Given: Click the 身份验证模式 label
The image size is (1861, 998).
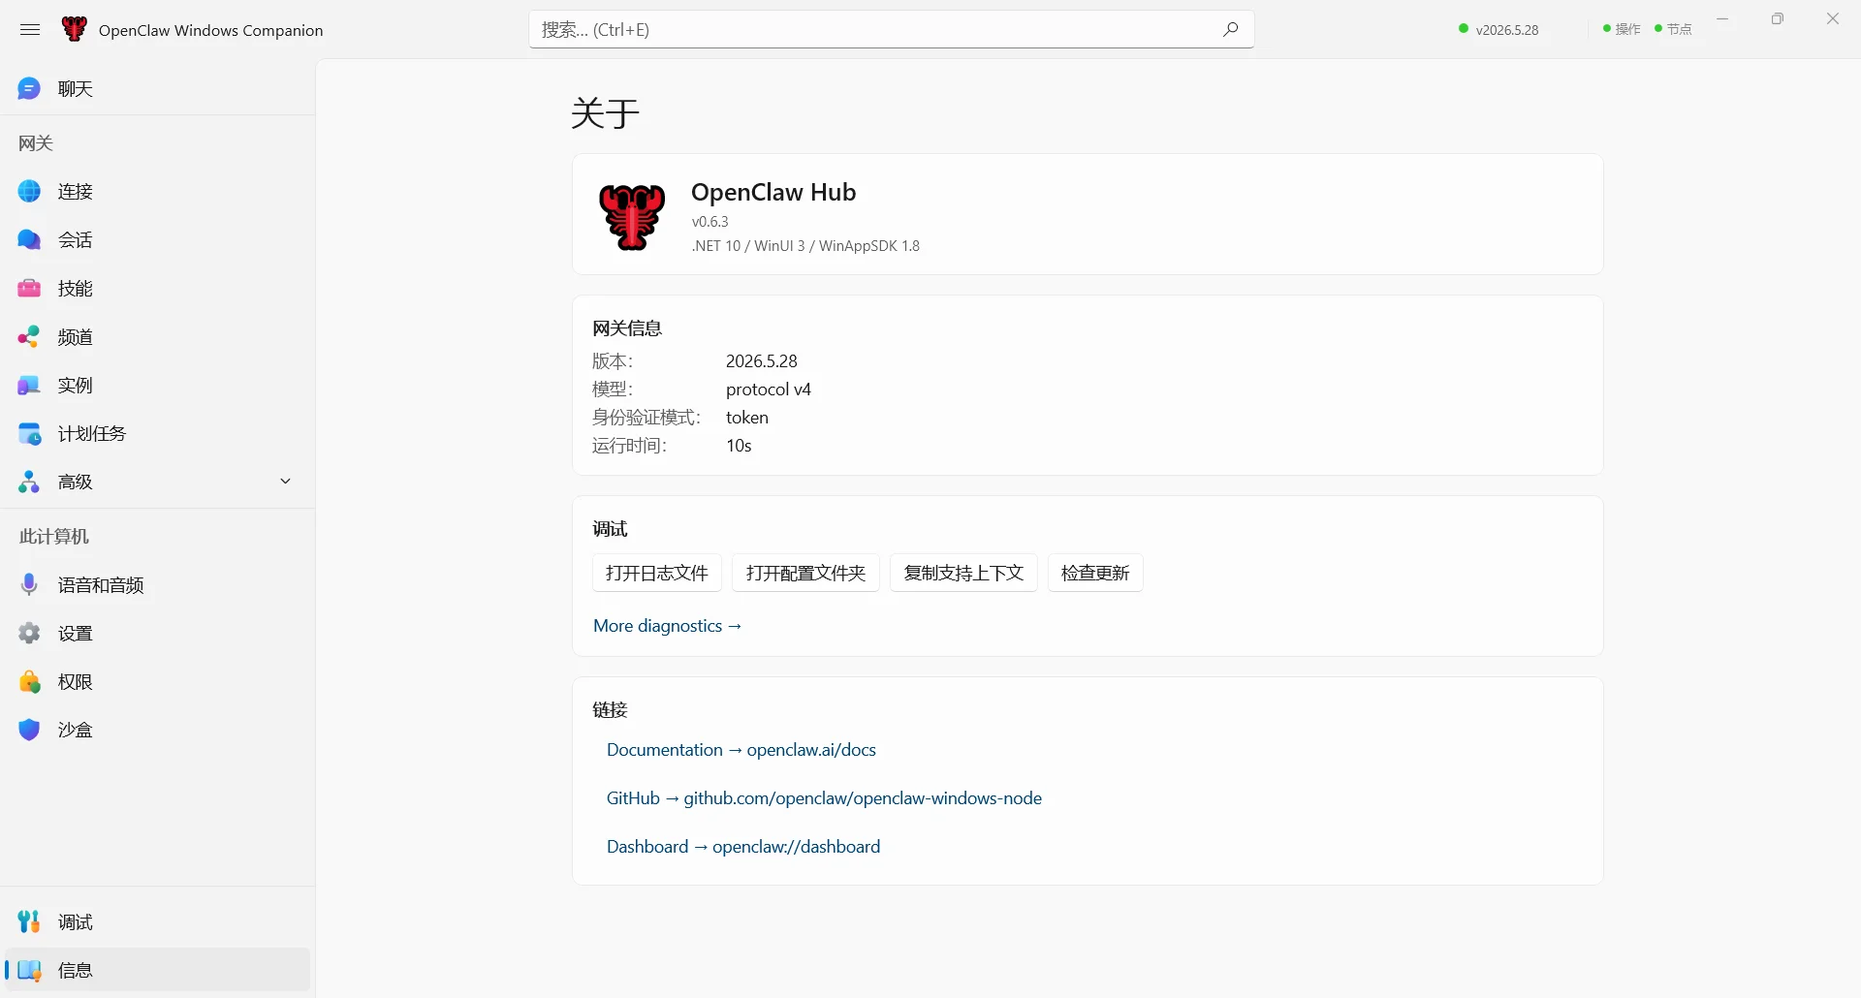Looking at the screenshot, I should [647, 418].
